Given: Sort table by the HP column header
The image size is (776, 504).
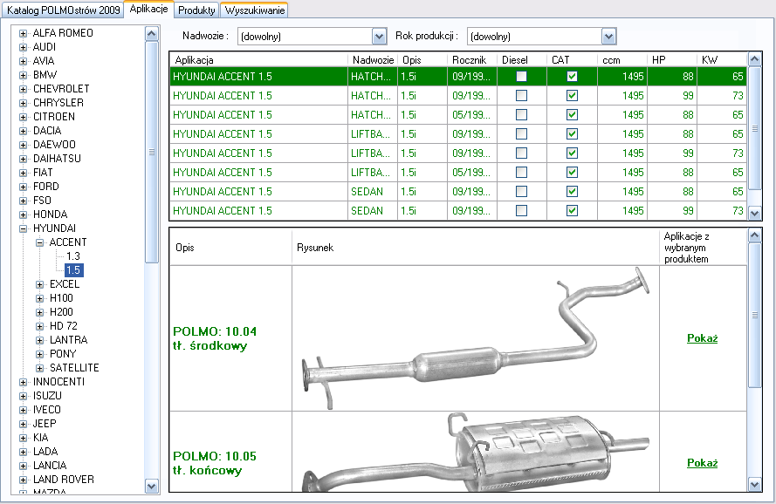Looking at the screenshot, I should (672, 60).
